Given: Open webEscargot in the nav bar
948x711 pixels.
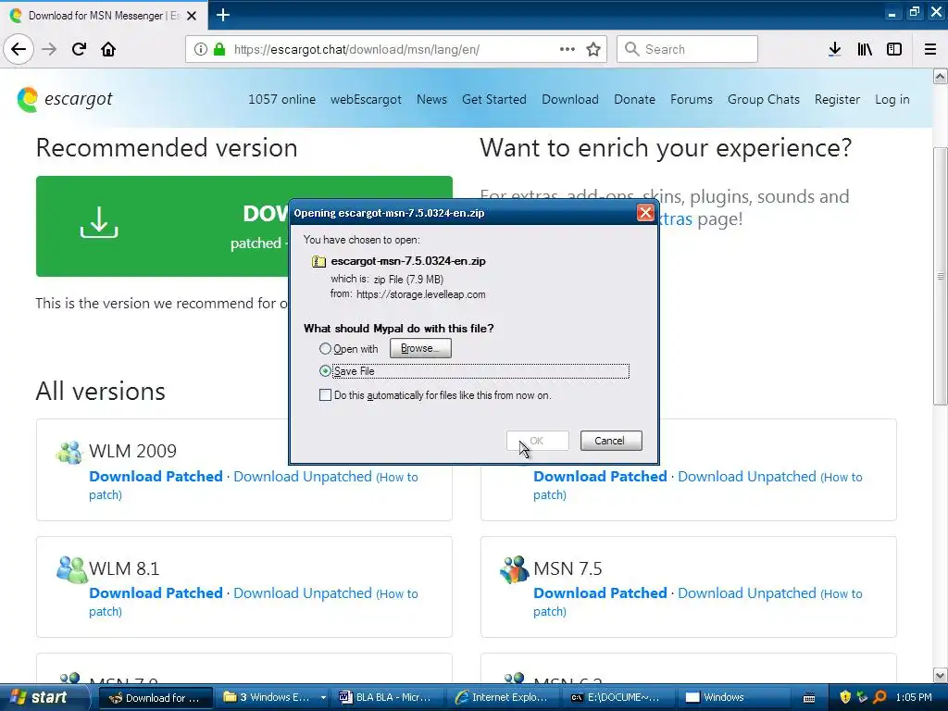Looking at the screenshot, I should pos(366,99).
